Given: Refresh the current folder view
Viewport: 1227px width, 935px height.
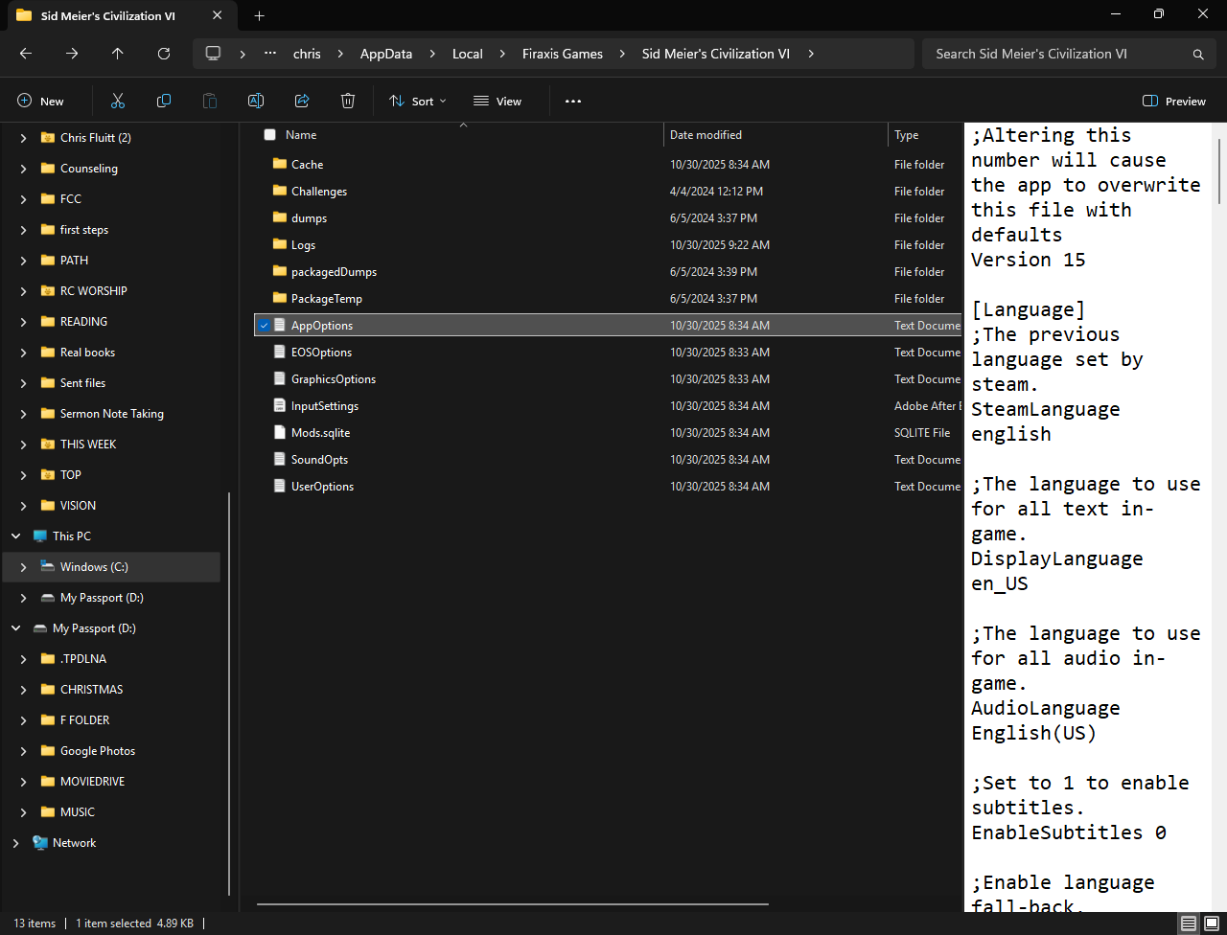Looking at the screenshot, I should [164, 54].
